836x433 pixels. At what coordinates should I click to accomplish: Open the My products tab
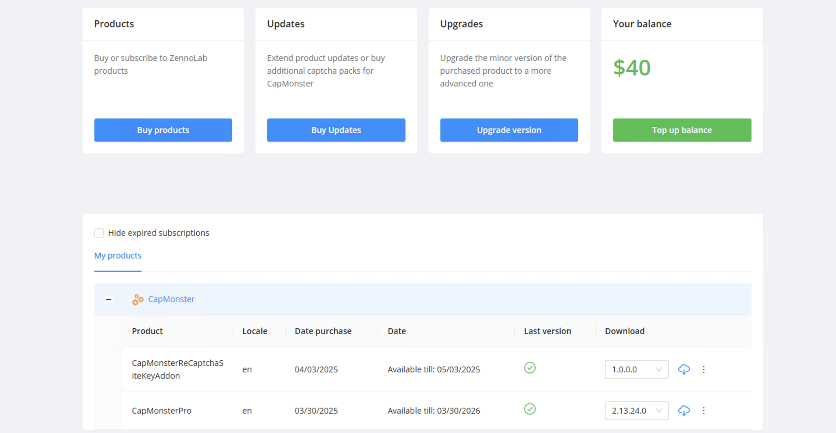pos(118,256)
